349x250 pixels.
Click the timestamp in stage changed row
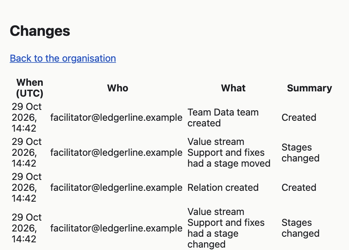pyautogui.click(x=27, y=228)
